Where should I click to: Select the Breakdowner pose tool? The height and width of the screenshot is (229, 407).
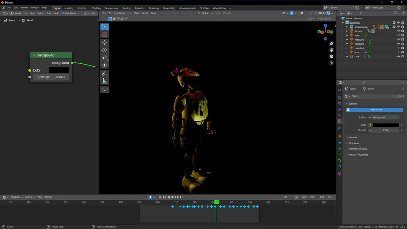104,90
